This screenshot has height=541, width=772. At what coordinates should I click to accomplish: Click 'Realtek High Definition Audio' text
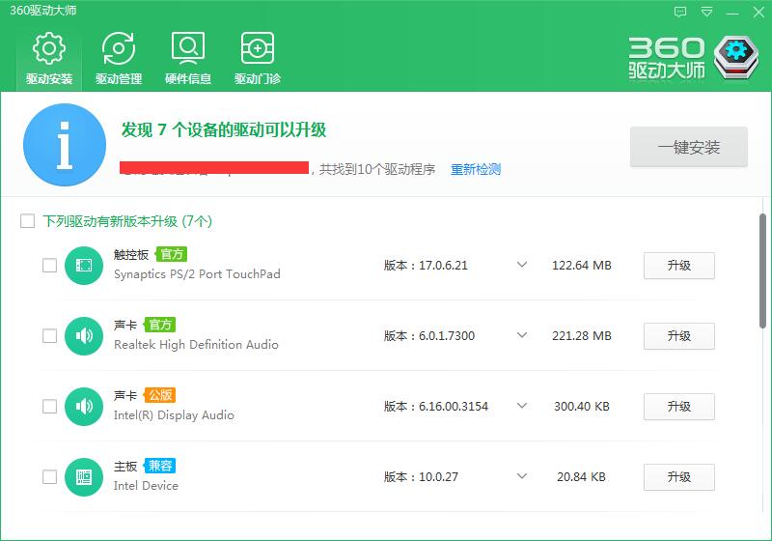(196, 345)
